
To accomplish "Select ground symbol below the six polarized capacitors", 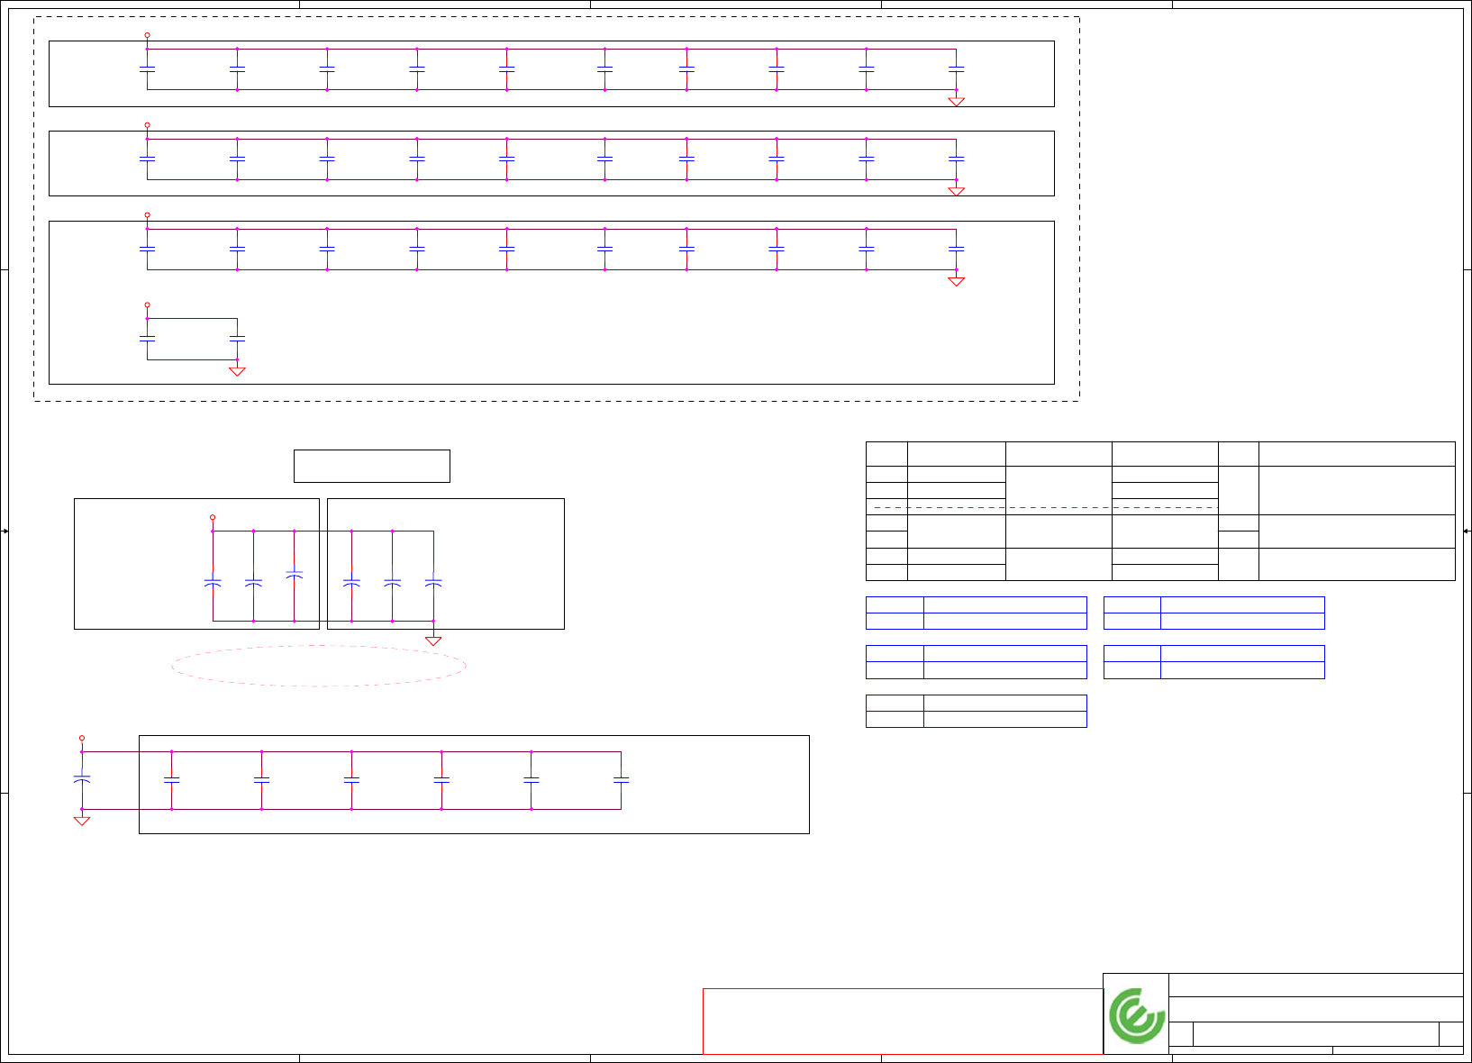I will (433, 641).
